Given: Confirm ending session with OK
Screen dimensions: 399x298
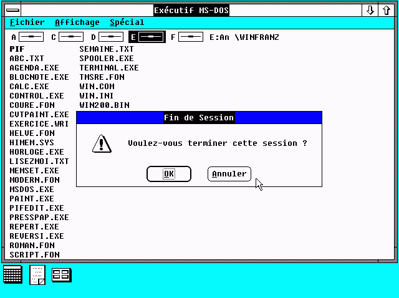Looking at the screenshot, I should tap(169, 174).
